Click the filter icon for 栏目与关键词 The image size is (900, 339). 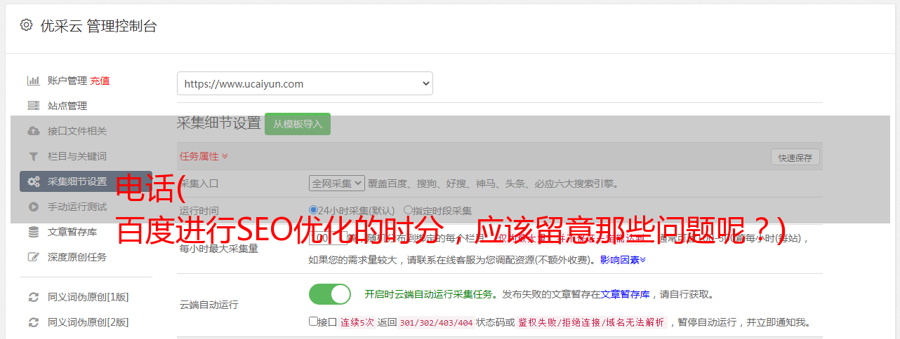coord(33,156)
